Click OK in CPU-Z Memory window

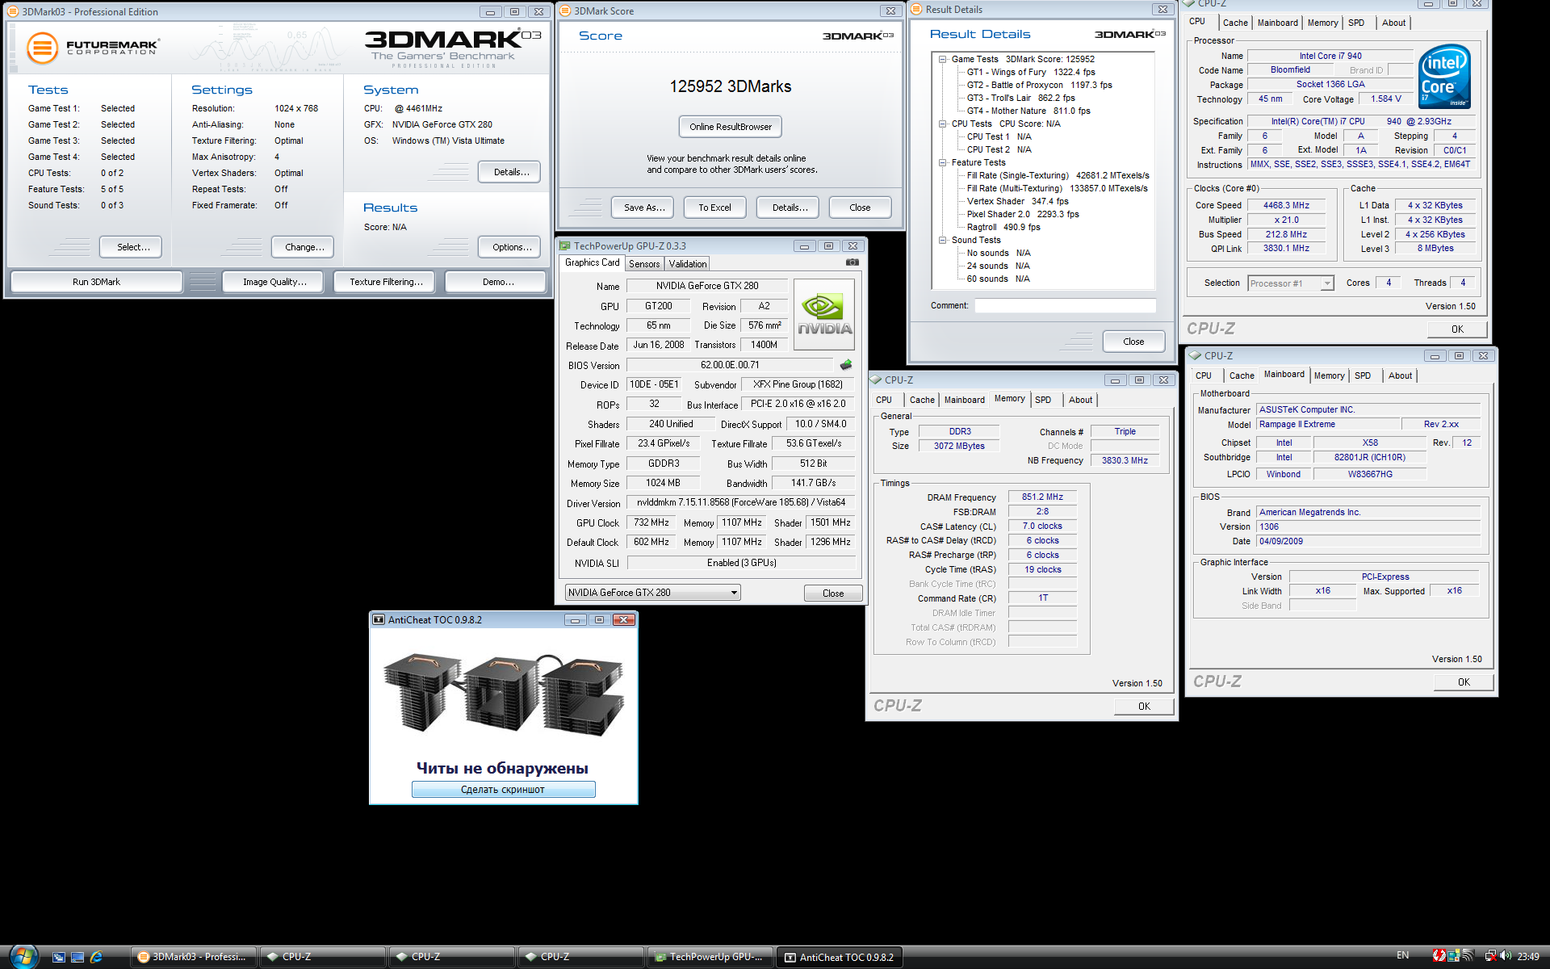click(x=1144, y=707)
